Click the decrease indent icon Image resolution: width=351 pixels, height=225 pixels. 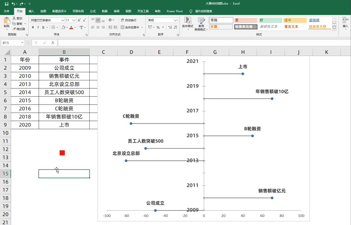tap(110, 27)
